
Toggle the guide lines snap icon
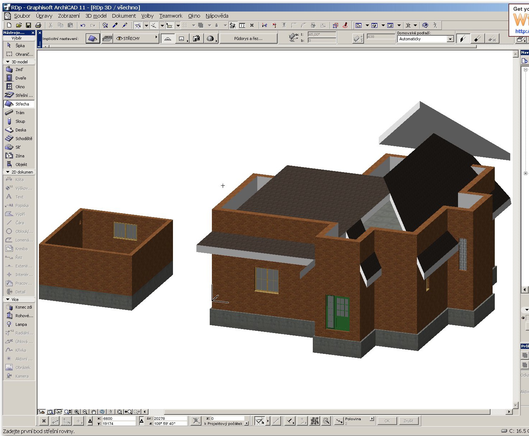coord(138,25)
